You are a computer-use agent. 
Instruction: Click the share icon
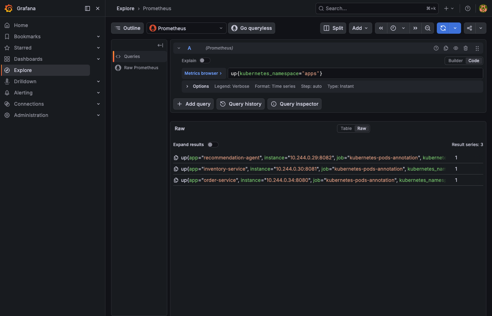pos(470,28)
